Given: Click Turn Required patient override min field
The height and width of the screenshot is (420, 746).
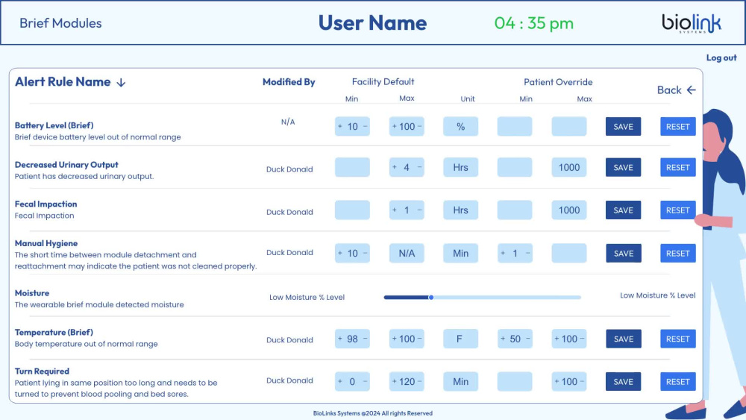Looking at the screenshot, I should [x=515, y=382].
